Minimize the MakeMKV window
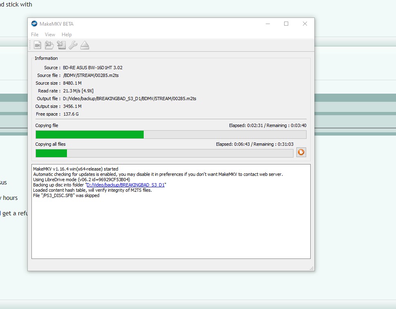Viewport: 396px width, 309px height. pos(268,24)
